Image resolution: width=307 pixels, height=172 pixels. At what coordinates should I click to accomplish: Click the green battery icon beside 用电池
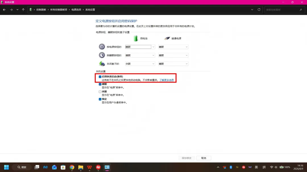[136, 38]
